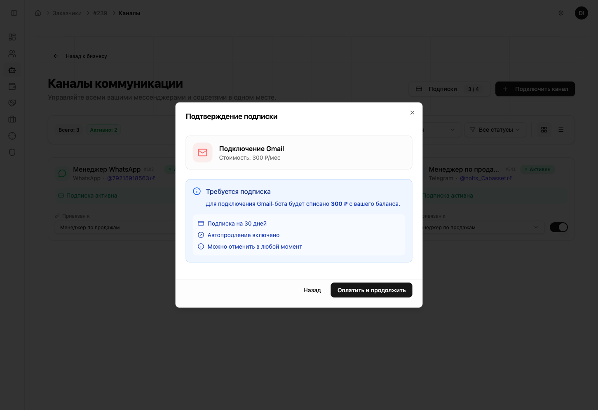Select the robot bot icon in sidebar
The height and width of the screenshot is (410, 598).
pyautogui.click(x=12, y=70)
